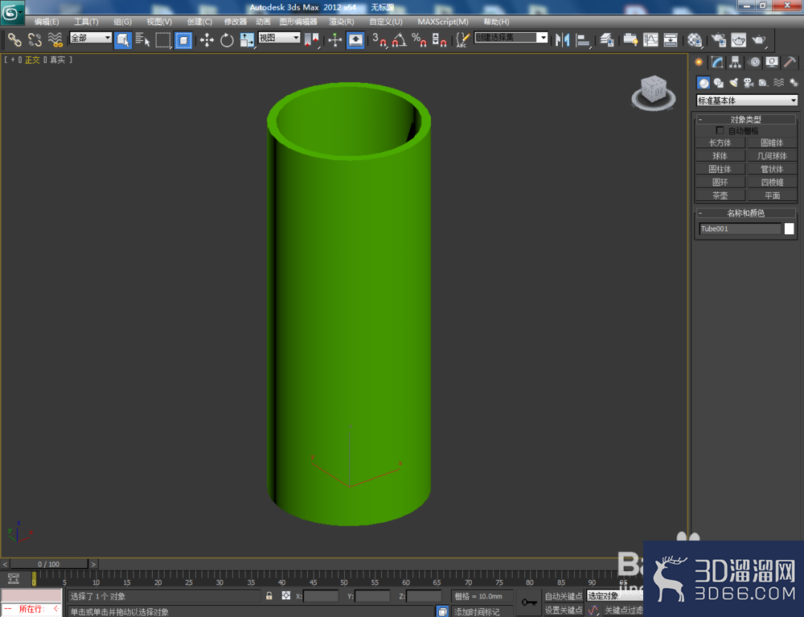This screenshot has width=804, height=617.
Task: Toggle Window/Crossing selection mode
Action: coord(183,39)
